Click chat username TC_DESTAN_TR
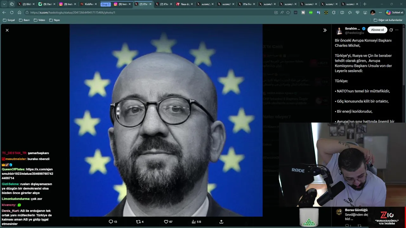406x228 pixels. click(14, 153)
